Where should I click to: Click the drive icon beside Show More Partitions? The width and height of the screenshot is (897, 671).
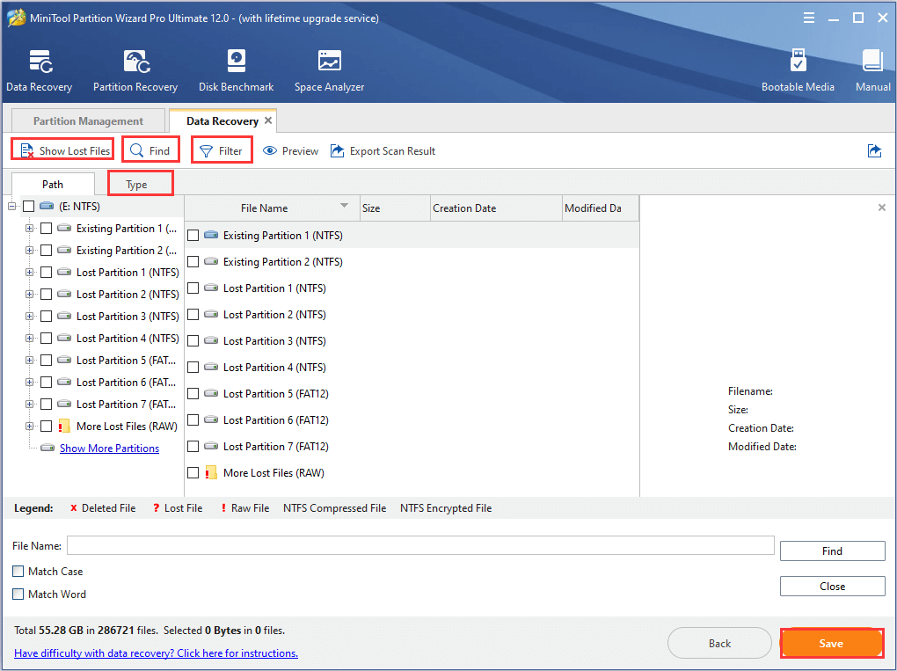(47, 448)
